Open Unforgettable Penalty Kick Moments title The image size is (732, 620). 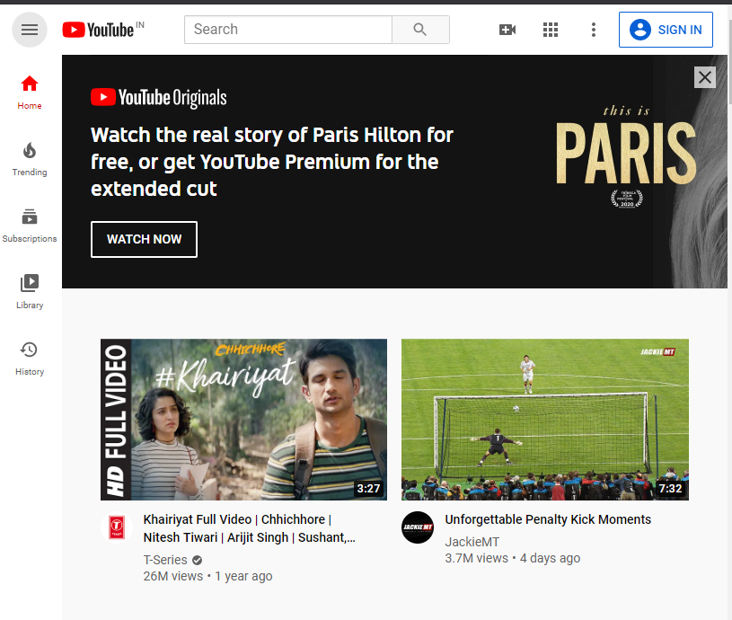point(548,519)
